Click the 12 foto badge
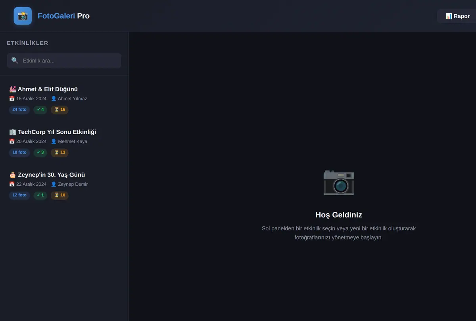The width and height of the screenshot is (476, 321). pyautogui.click(x=19, y=195)
